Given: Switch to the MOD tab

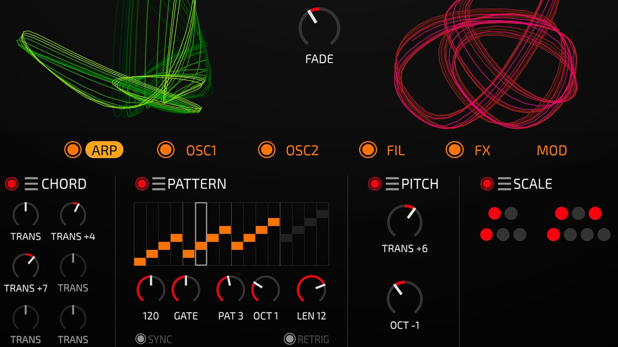Looking at the screenshot, I should tap(552, 150).
